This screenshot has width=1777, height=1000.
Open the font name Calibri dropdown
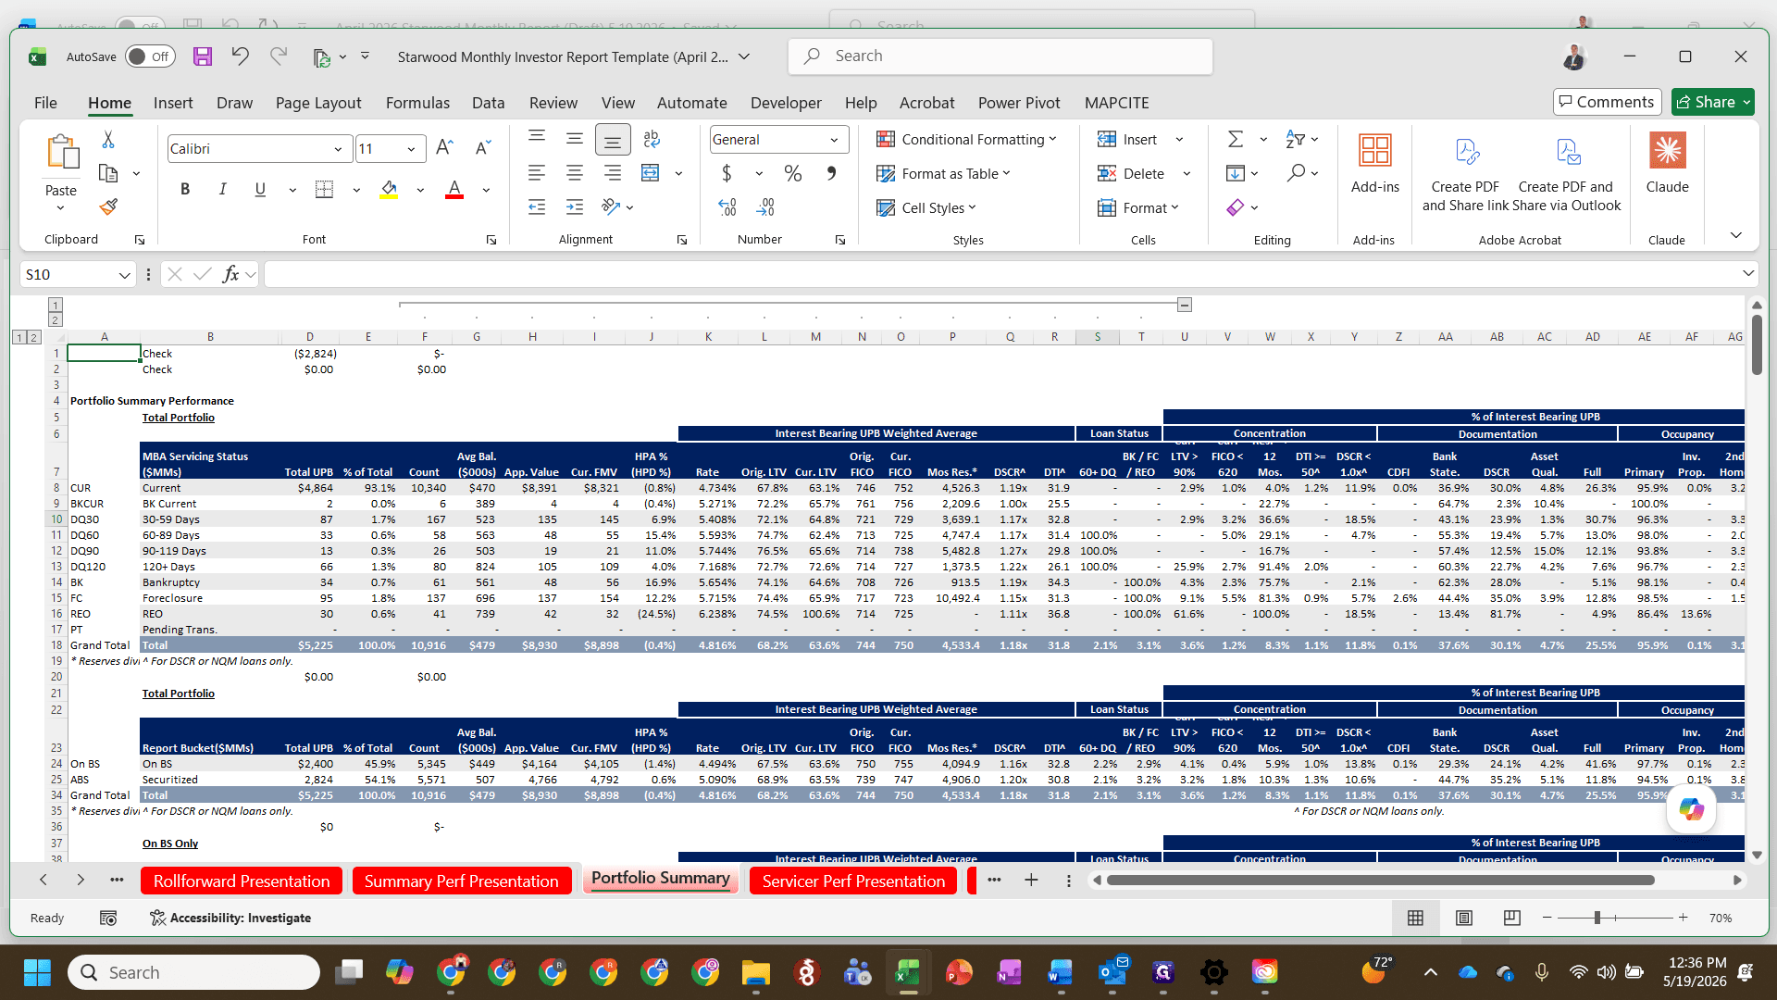[x=338, y=149]
